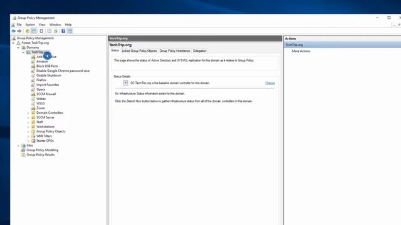Select the Group Policy Management root node
Viewport: 401px width, 225px height.
(x=35, y=38)
